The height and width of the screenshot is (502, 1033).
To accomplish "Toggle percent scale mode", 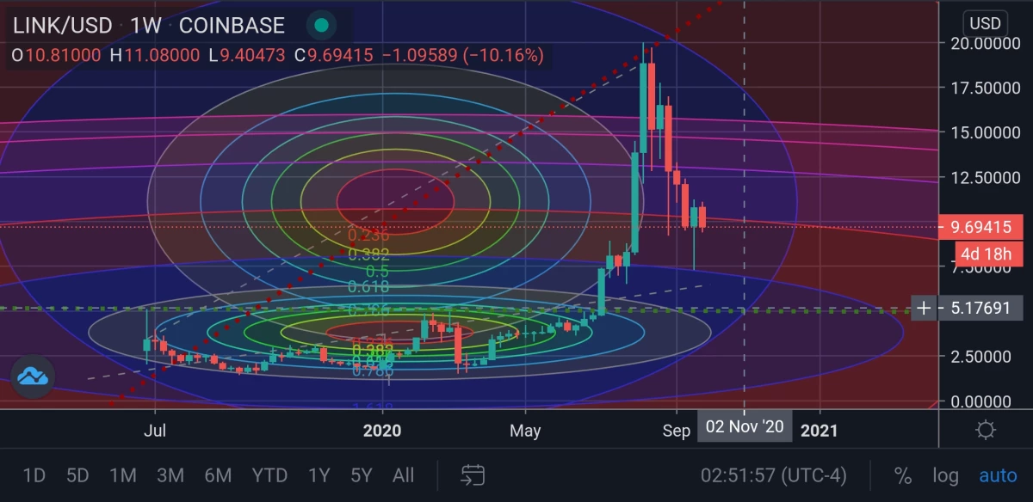I will click(x=902, y=475).
